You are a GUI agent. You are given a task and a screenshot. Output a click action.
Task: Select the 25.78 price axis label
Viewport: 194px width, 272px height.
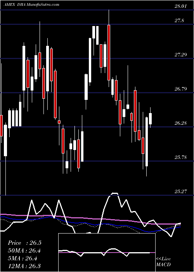(x=180, y=157)
